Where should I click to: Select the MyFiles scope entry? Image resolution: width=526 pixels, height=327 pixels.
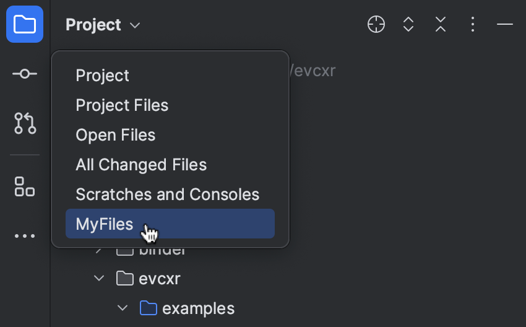(170, 224)
